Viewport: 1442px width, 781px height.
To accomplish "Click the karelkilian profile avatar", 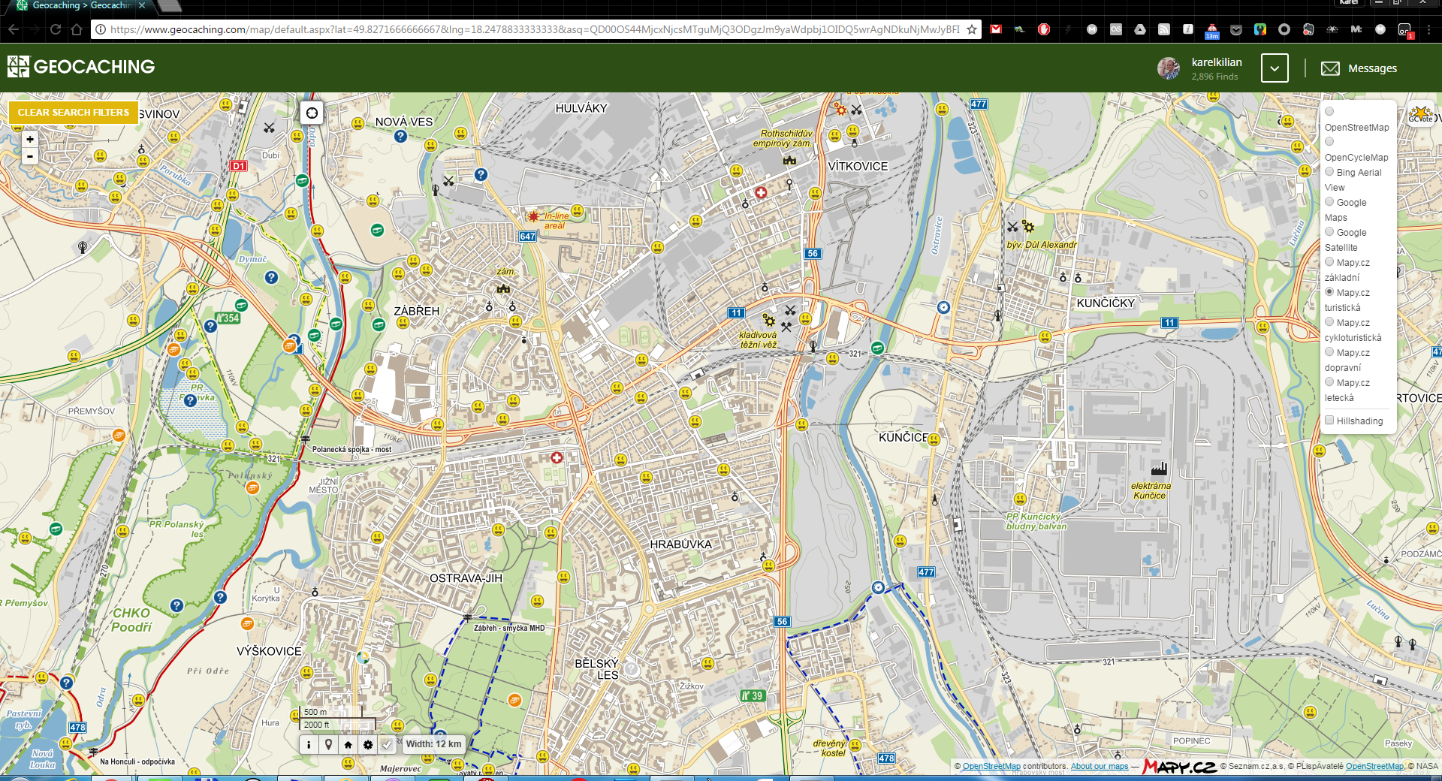I will 1169,68.
